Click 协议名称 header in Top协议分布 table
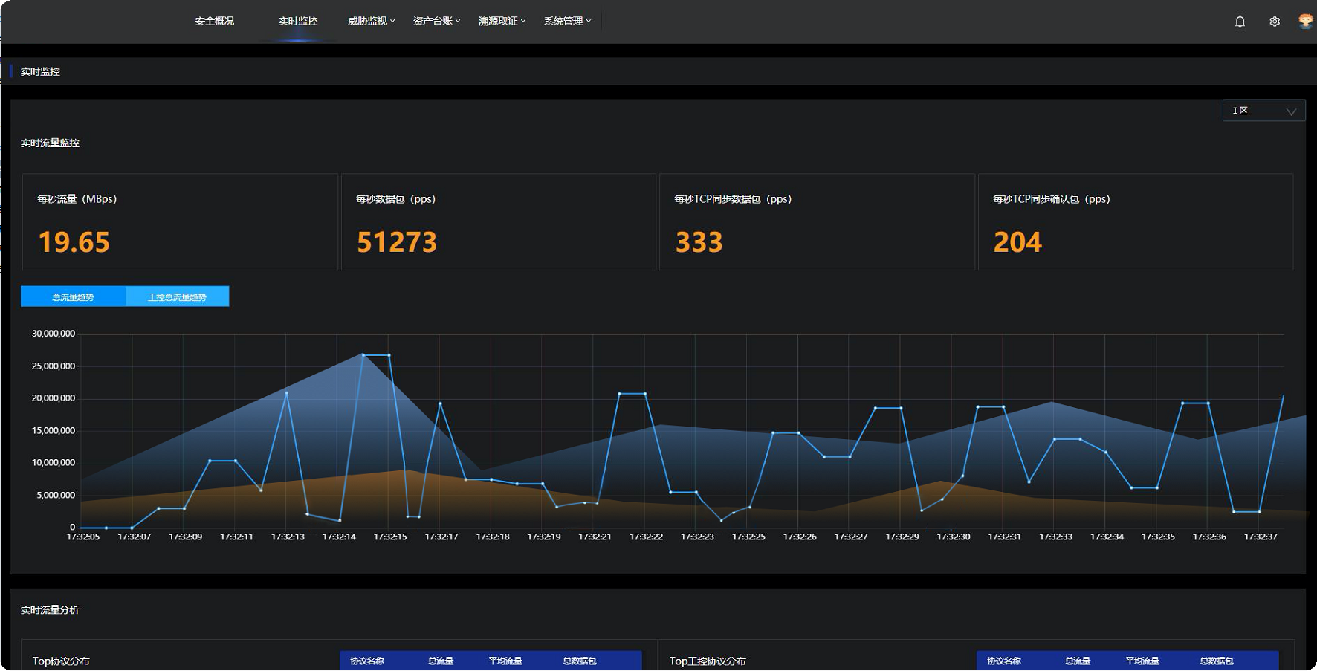Viewport: 1317px width, 671px height. click(x=367, y=661)
